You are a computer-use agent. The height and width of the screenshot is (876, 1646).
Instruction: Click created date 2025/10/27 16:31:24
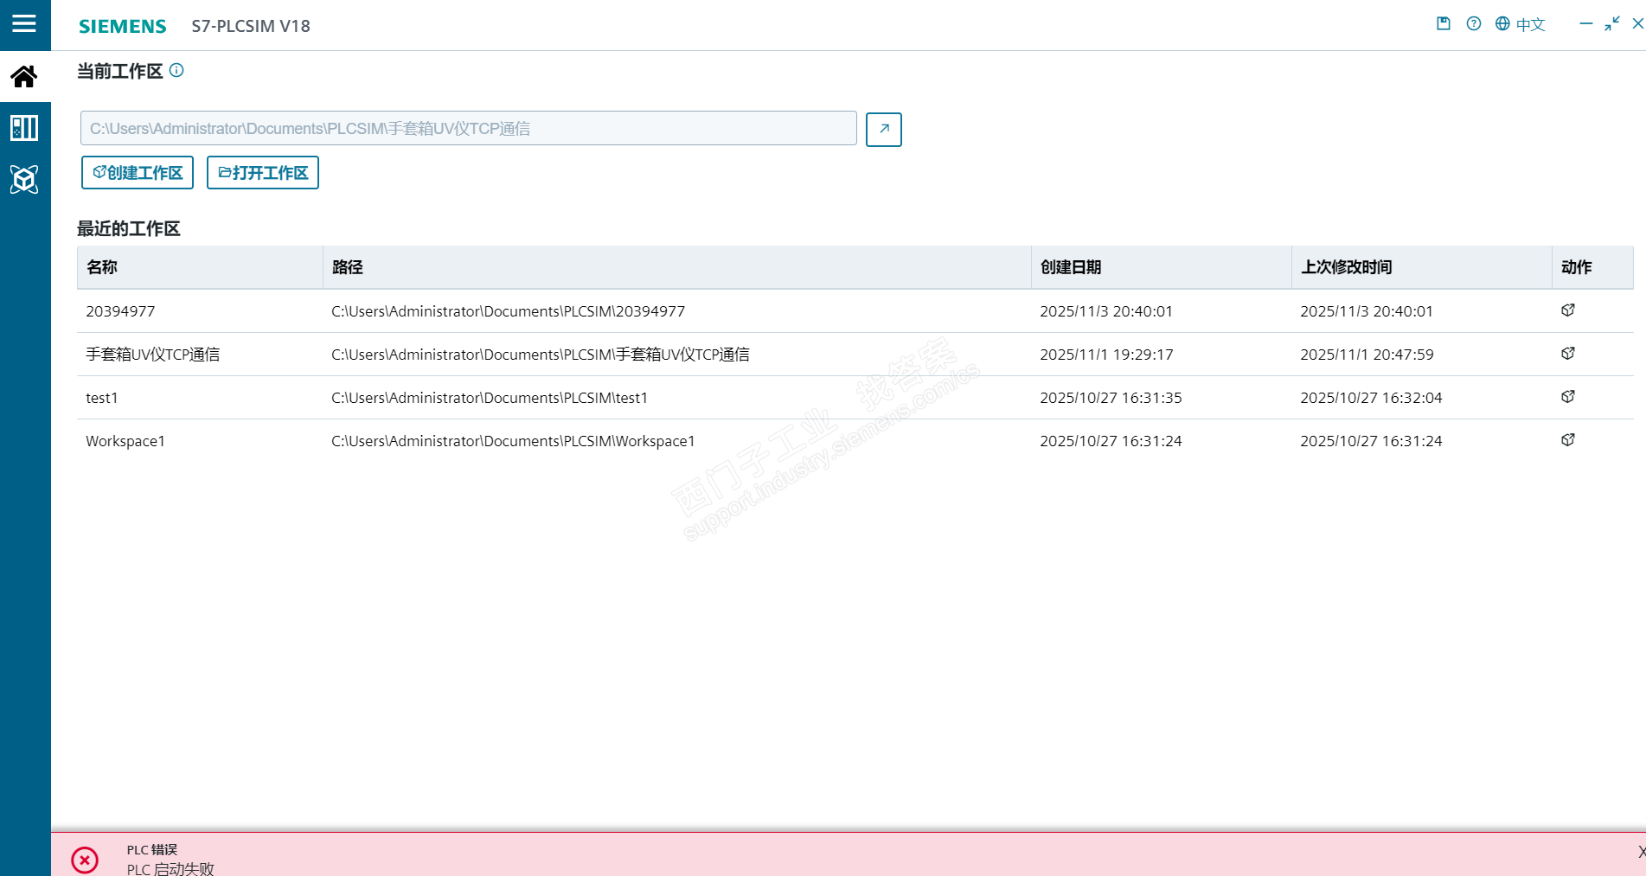click(x=1111, y=441)
